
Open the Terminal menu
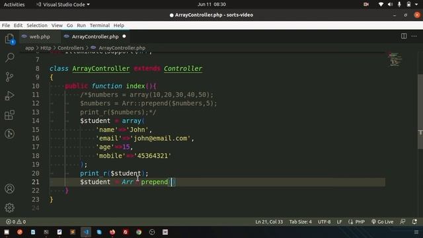point(100,25)
